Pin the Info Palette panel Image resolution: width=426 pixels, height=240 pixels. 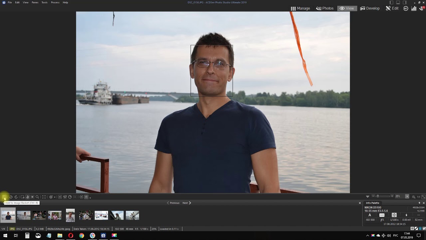(x=419, y=203)
